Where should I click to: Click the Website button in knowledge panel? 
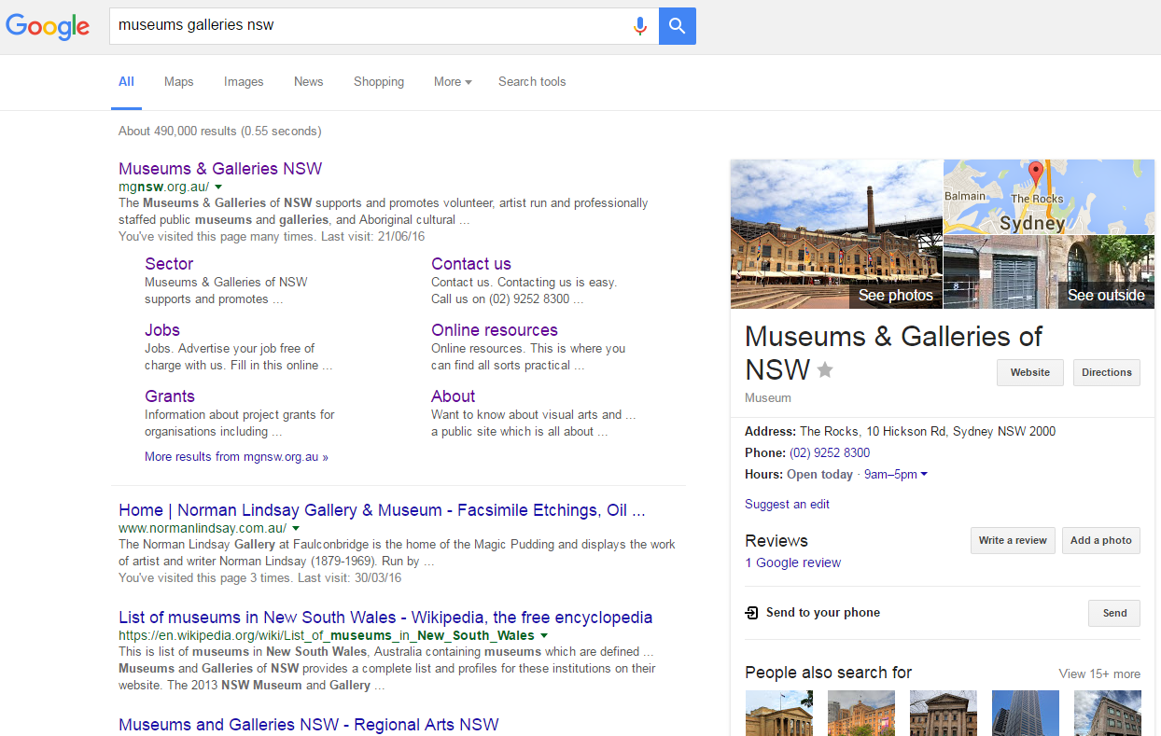[x=1030, y=372]
